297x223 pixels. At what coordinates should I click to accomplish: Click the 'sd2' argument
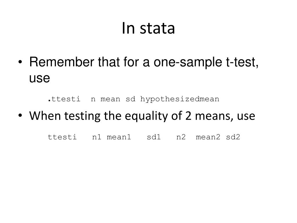pyautogui.click(x=233, y=137)
